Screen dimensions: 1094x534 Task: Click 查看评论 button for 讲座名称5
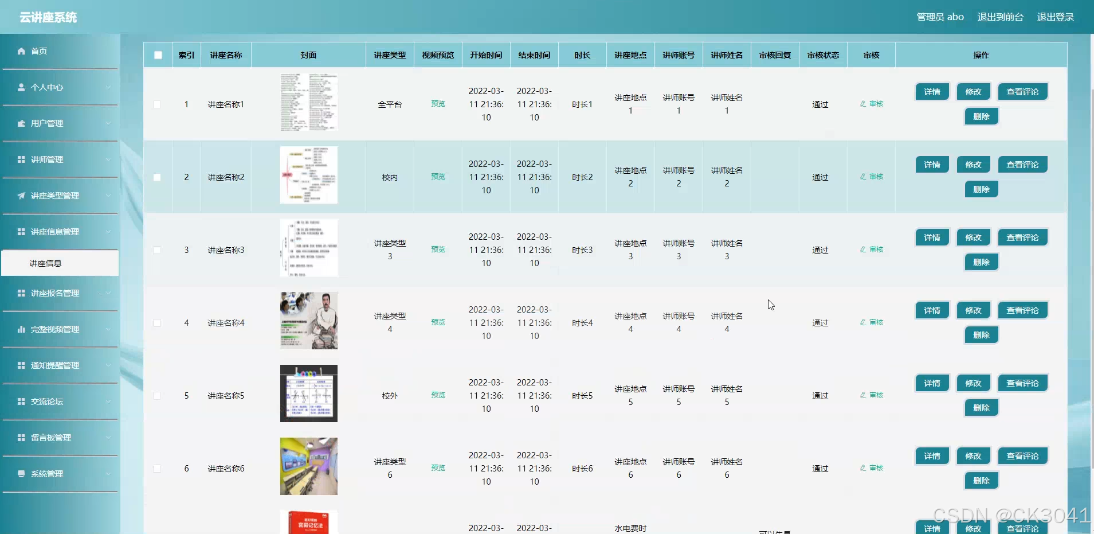pyautogui.click(x=1022, y=383)
